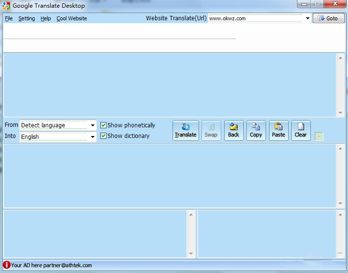Click the small green square beside Clear
Image resolution: width=348 pixels, height=273 pixels.
click(319, 136)
